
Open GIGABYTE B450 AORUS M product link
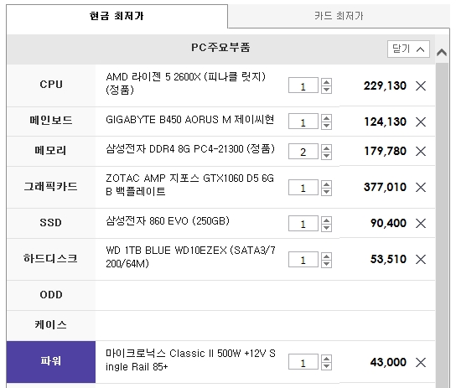(189, 120)
